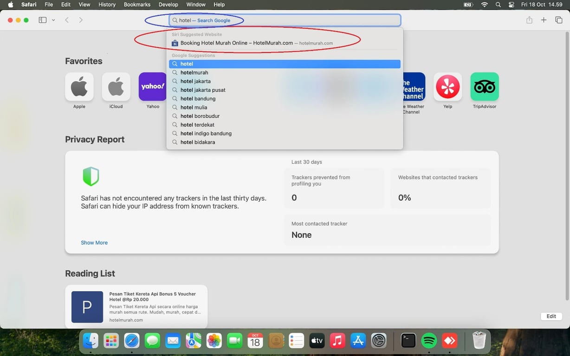
Task: Open Terminal from the Dock
Action: [408, 341]
